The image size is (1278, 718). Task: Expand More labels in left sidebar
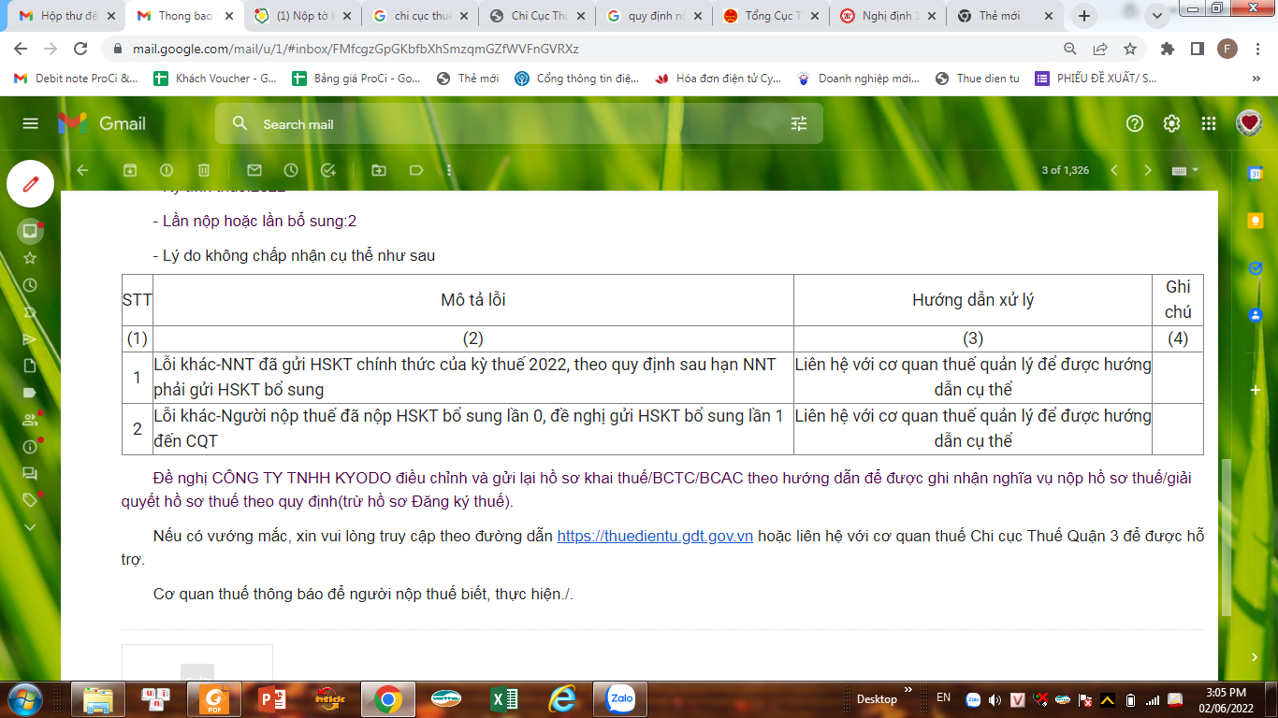(x=30, y=527)
